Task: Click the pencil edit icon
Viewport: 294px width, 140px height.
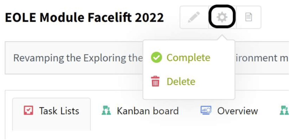Action: coord(194,18)
